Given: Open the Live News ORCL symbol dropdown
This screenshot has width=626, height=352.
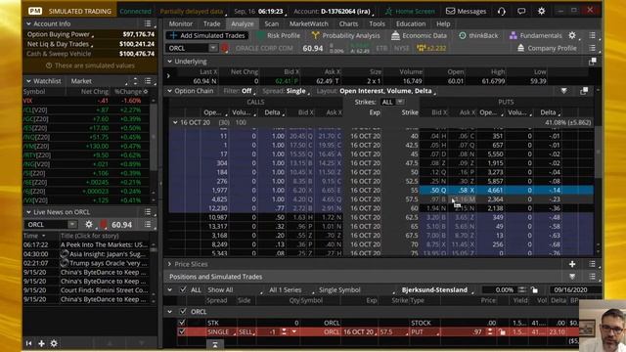Looking at the screenshot, I should click(x=71, y=225).
